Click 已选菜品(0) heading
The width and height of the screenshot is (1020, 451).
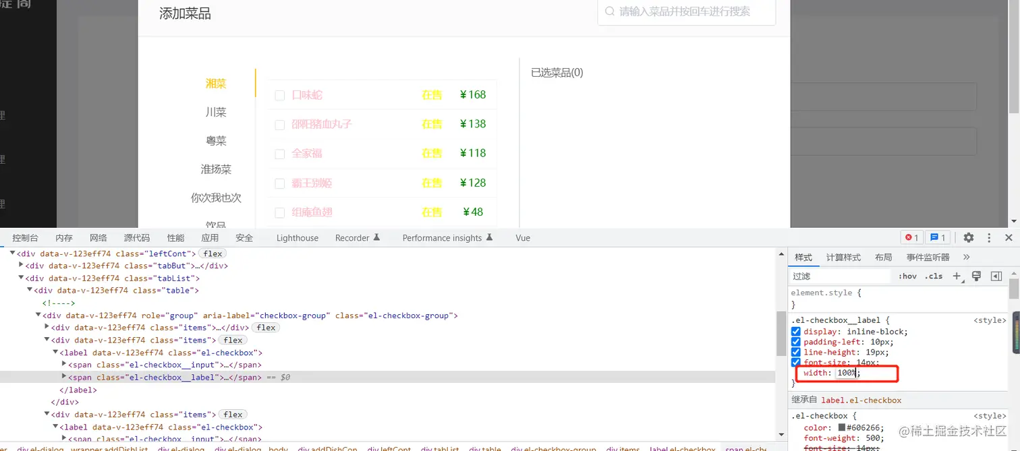(557, 72)
